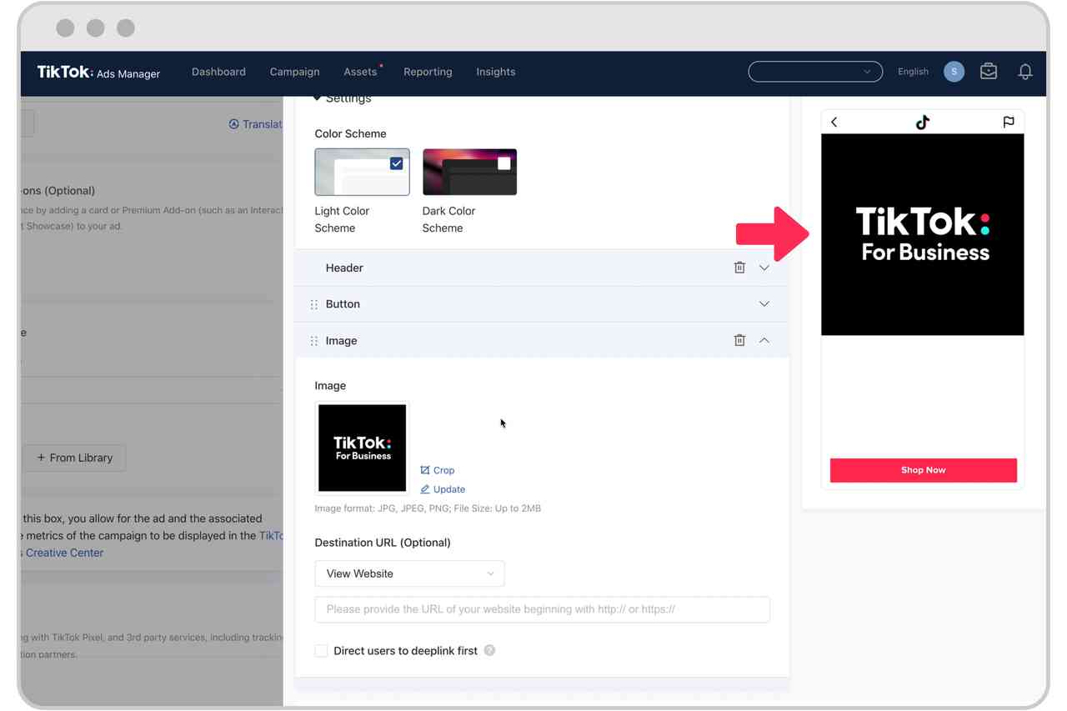The width and height of the screenshot is (1067, 711).
Task: Click the report flag in phone preview
Action: pos(1009,122)
